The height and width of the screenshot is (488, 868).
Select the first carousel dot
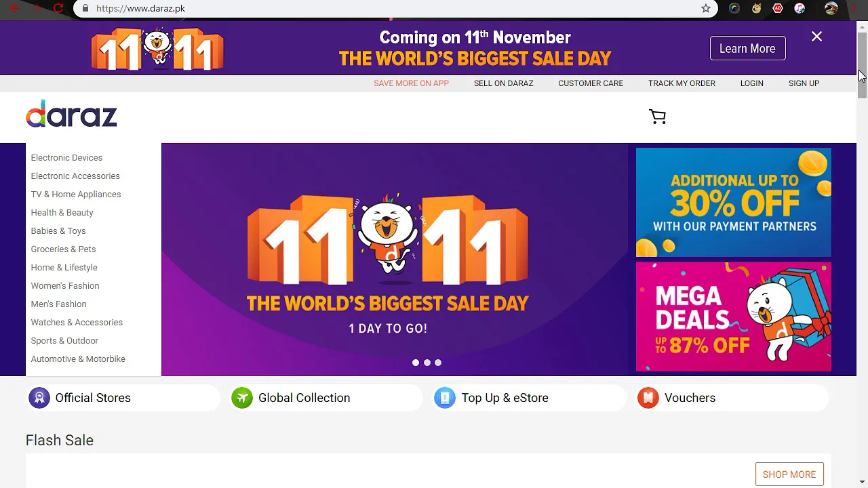(x=416, y=363)
